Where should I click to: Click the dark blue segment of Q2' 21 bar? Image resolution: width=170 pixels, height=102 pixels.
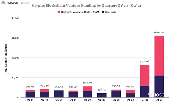click(159, 87)
